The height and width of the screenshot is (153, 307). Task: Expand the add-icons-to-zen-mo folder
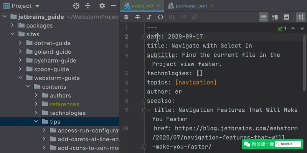coord(44,148)
